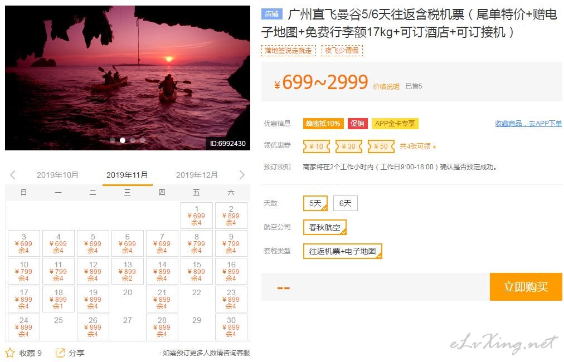The image size is (564, 362).
Task: Claim the ¥50 coupon
Action: pyautogui.click(x=381, y=146)
